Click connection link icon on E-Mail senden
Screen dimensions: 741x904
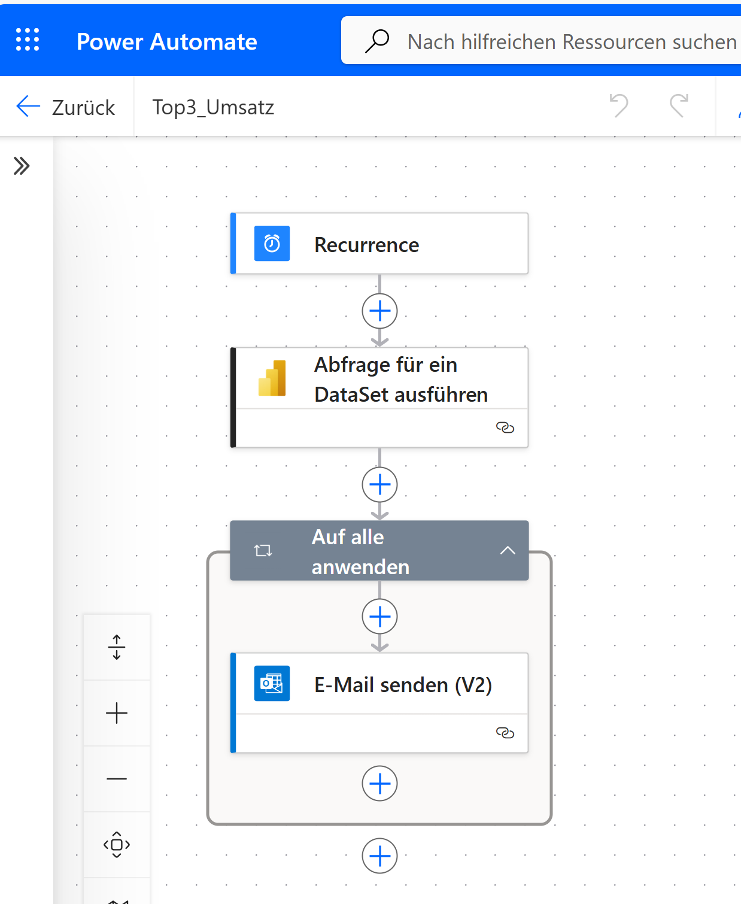click(505, 733)
